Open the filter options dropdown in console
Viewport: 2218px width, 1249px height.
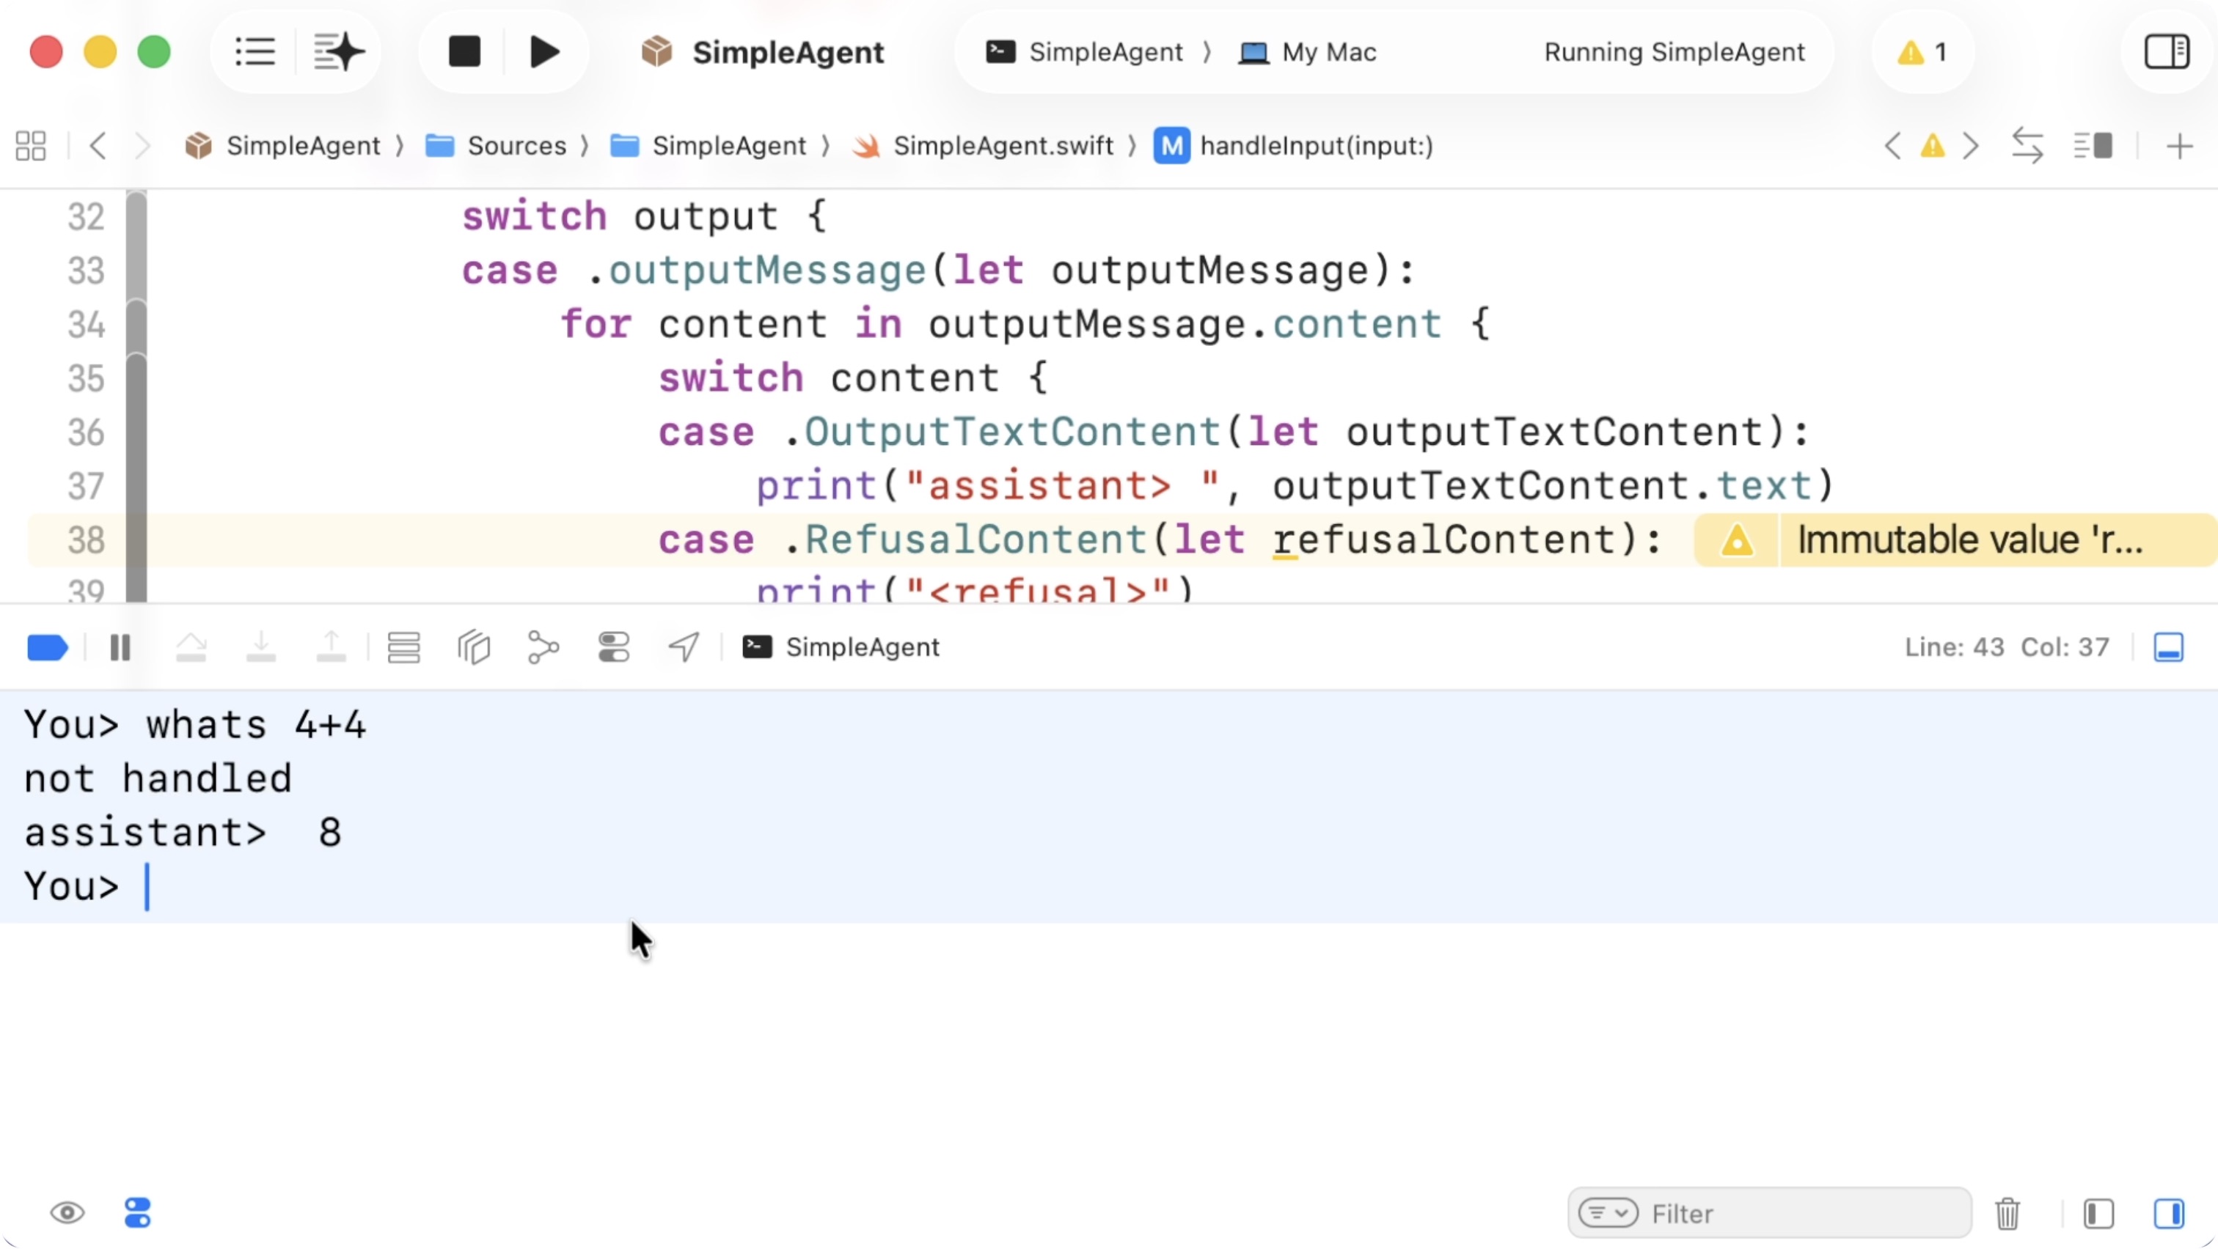pos(1608,1214)
